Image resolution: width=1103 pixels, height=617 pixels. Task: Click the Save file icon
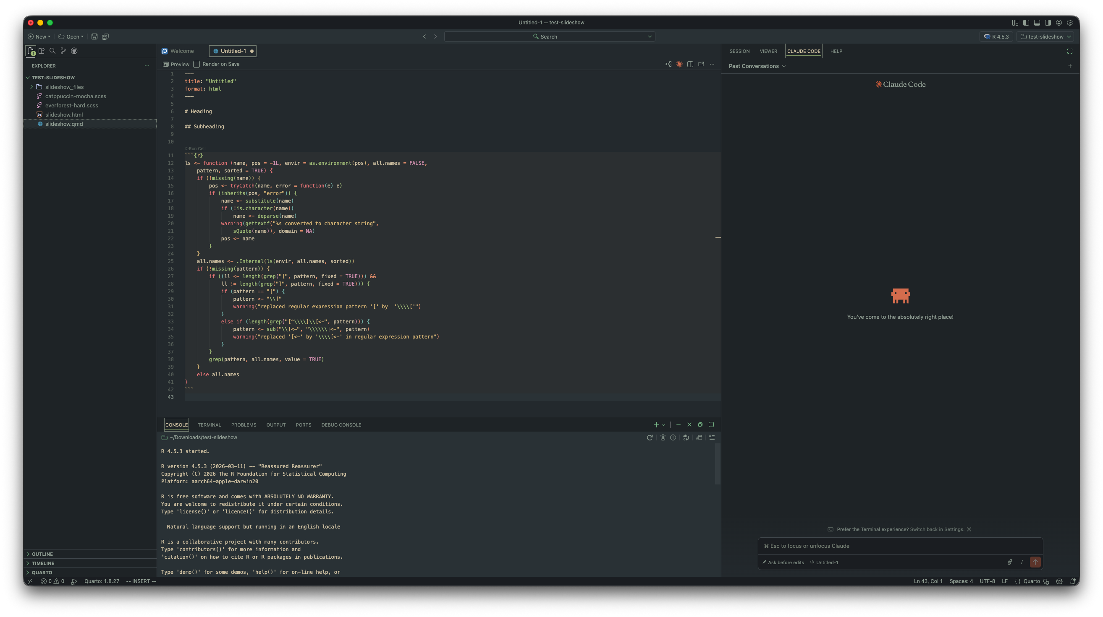pos(94,36)
